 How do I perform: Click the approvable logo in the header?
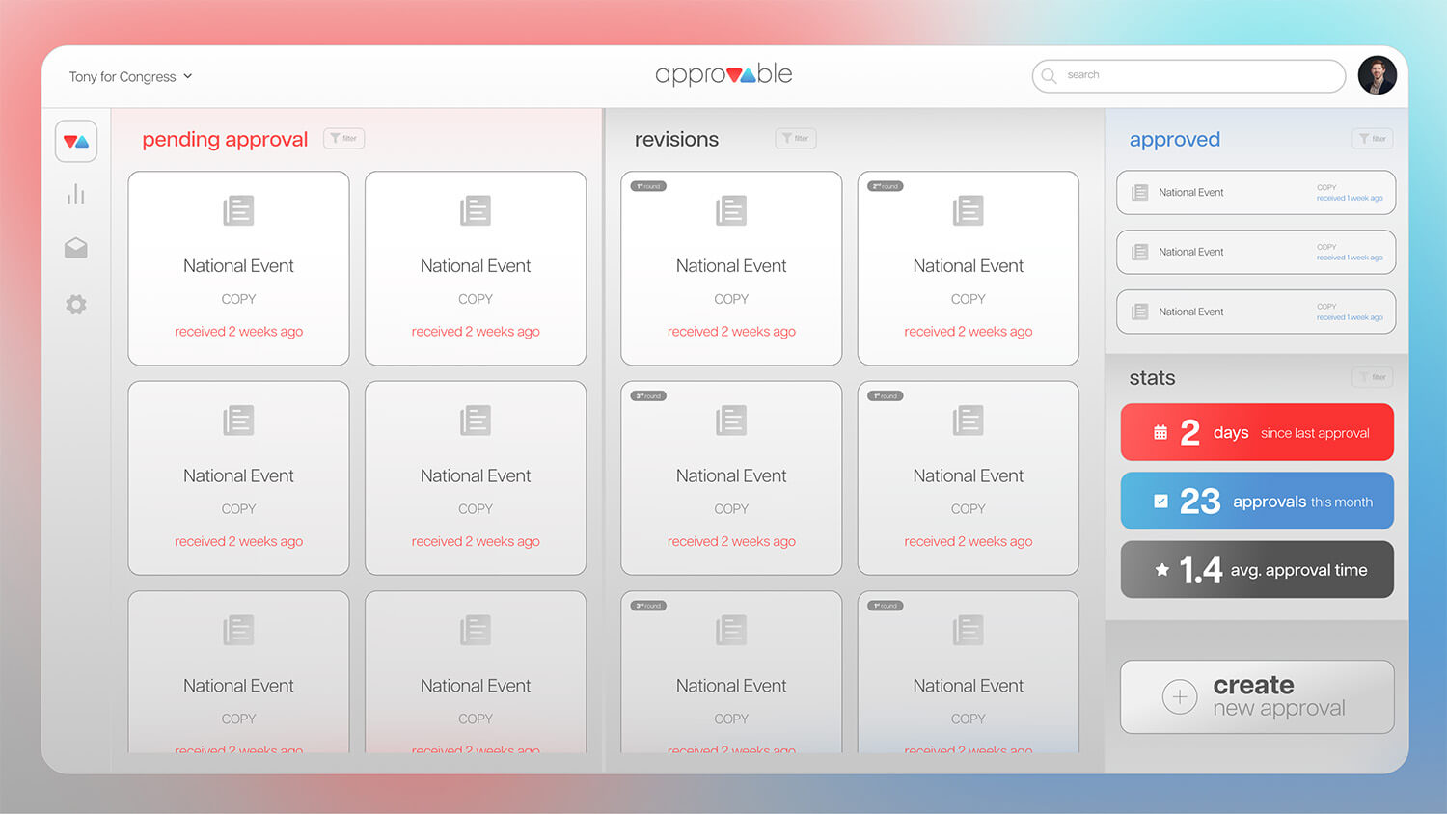723,75
